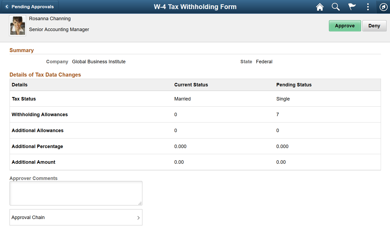
Task: Open the global Search magnifier icon
Action: click(x=336, y=7)
